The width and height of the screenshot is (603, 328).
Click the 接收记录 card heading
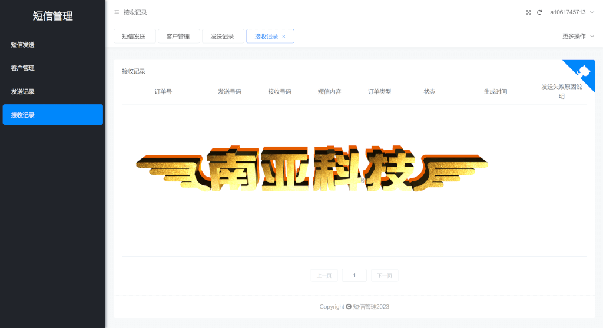pyautogui.click(x=134, y=71)
